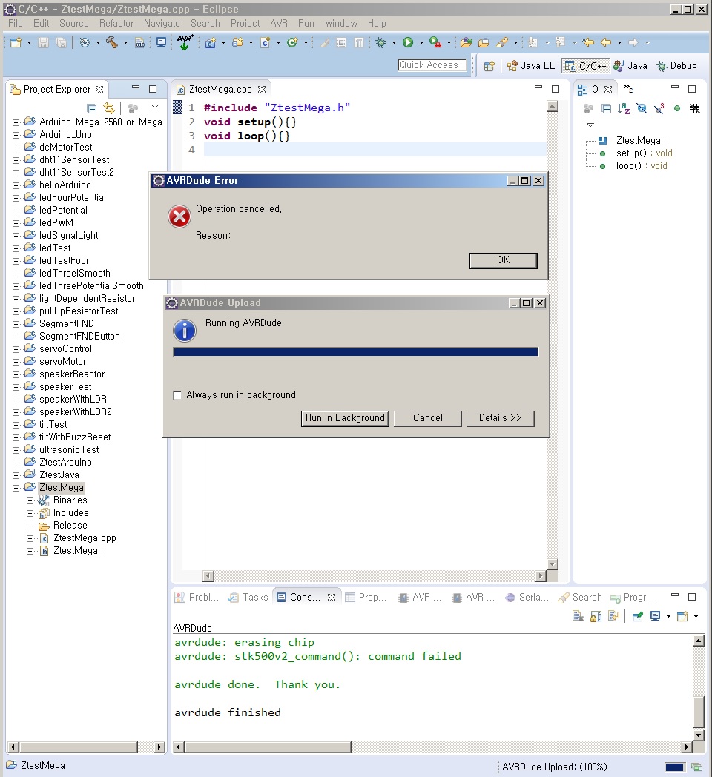This screenshot has height=777, width=712.
Task: Expand the servoMotor project node
Action: (x=16, y=362)
